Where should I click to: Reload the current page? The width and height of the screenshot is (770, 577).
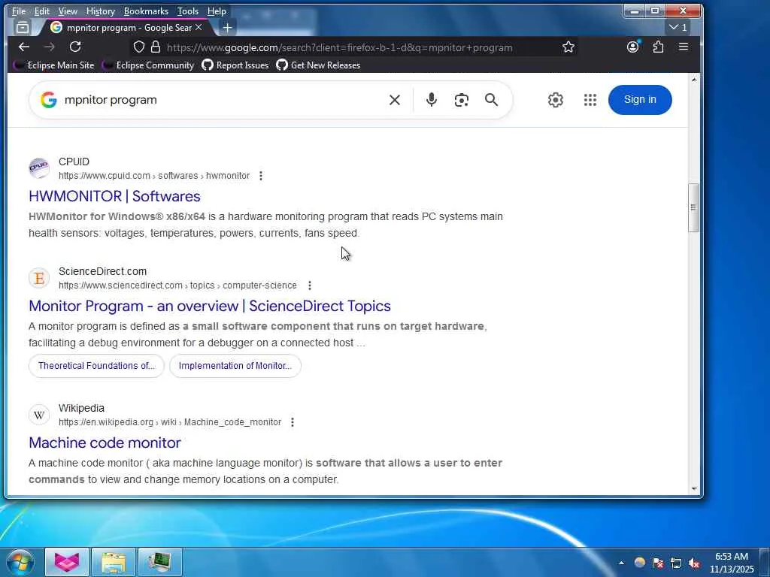75,47
